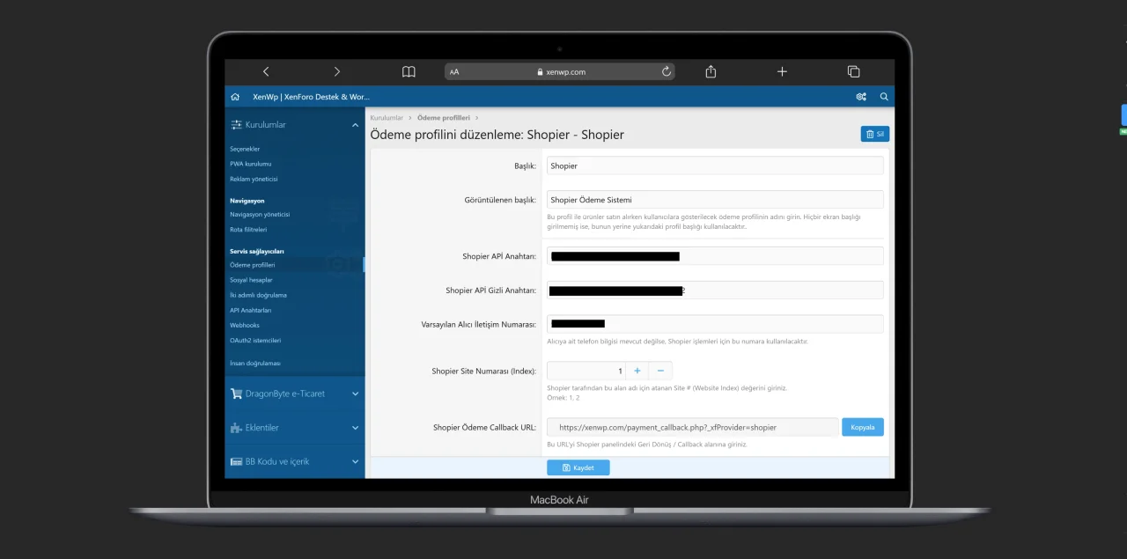Open a new tab with plus icon
Viewport: 1127px width, 559px height.
pyautogui.click(x=782, y=71)
